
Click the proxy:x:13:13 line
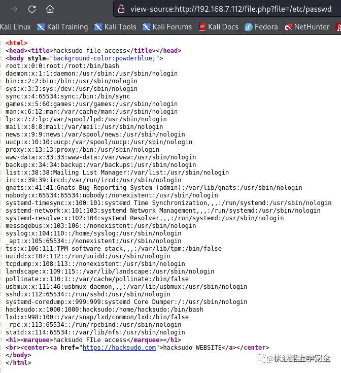pyautogui.click(x=83, y=150)
